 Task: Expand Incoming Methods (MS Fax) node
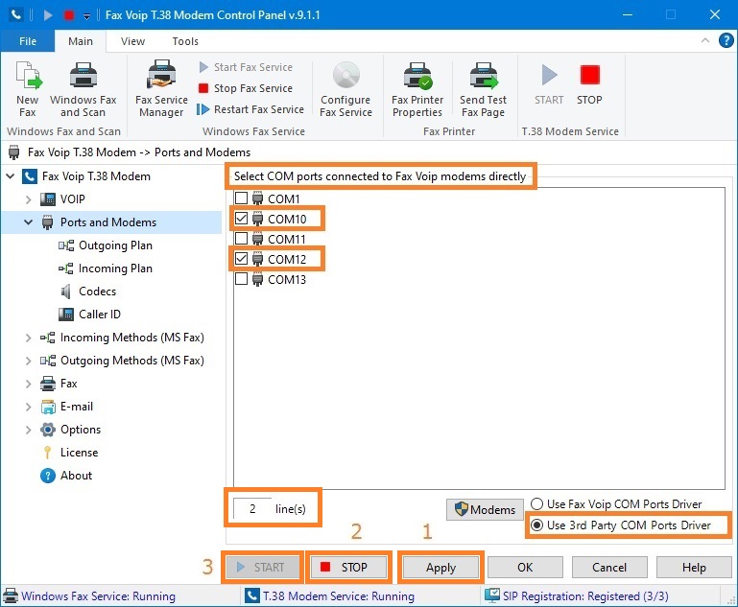(28, 338)
